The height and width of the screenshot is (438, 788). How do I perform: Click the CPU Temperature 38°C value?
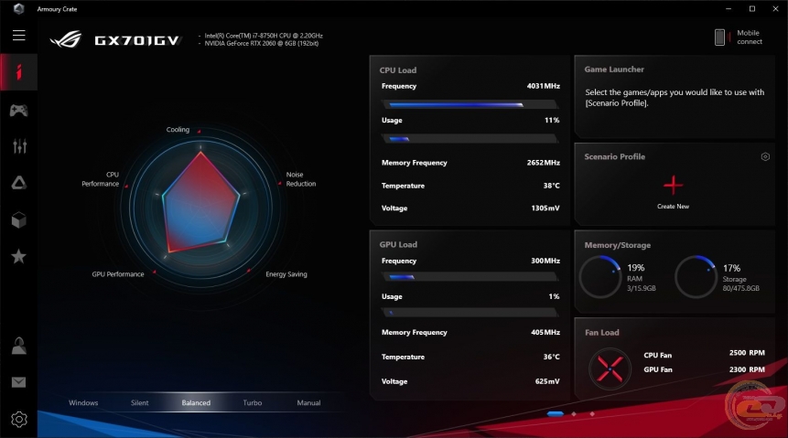coord(551,186)
